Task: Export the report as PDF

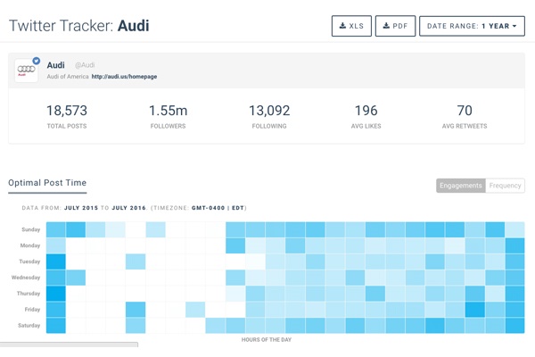Action: (395, 26)
